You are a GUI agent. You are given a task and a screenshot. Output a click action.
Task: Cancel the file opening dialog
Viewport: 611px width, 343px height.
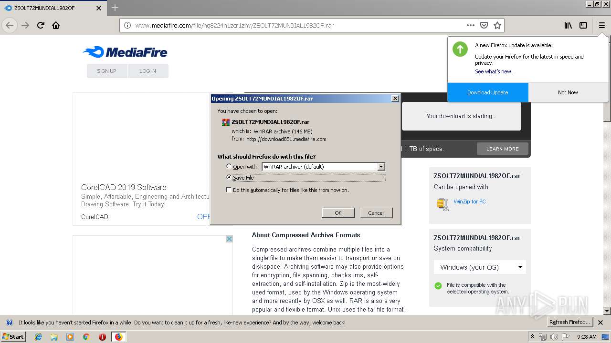(x=376, y=213)
